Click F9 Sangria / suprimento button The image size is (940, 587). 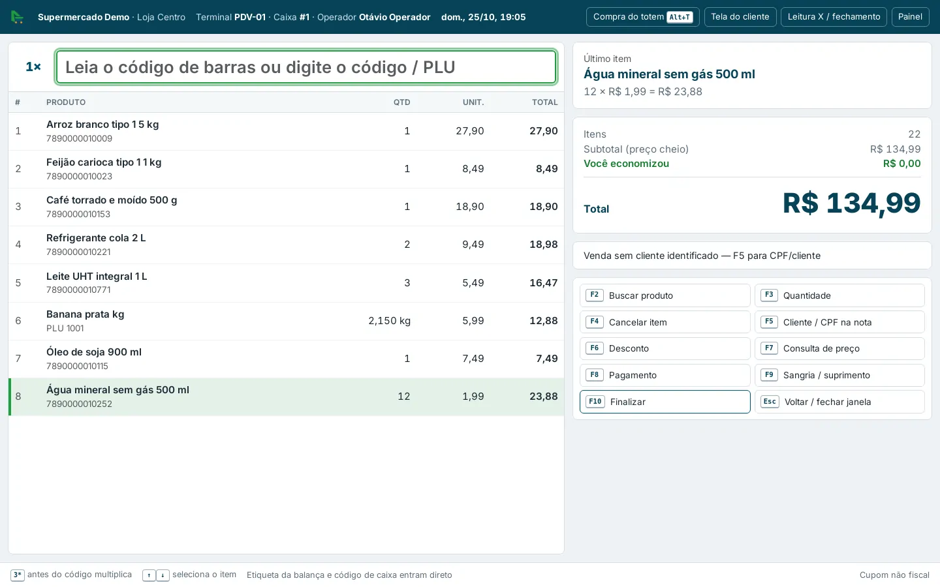839,375
